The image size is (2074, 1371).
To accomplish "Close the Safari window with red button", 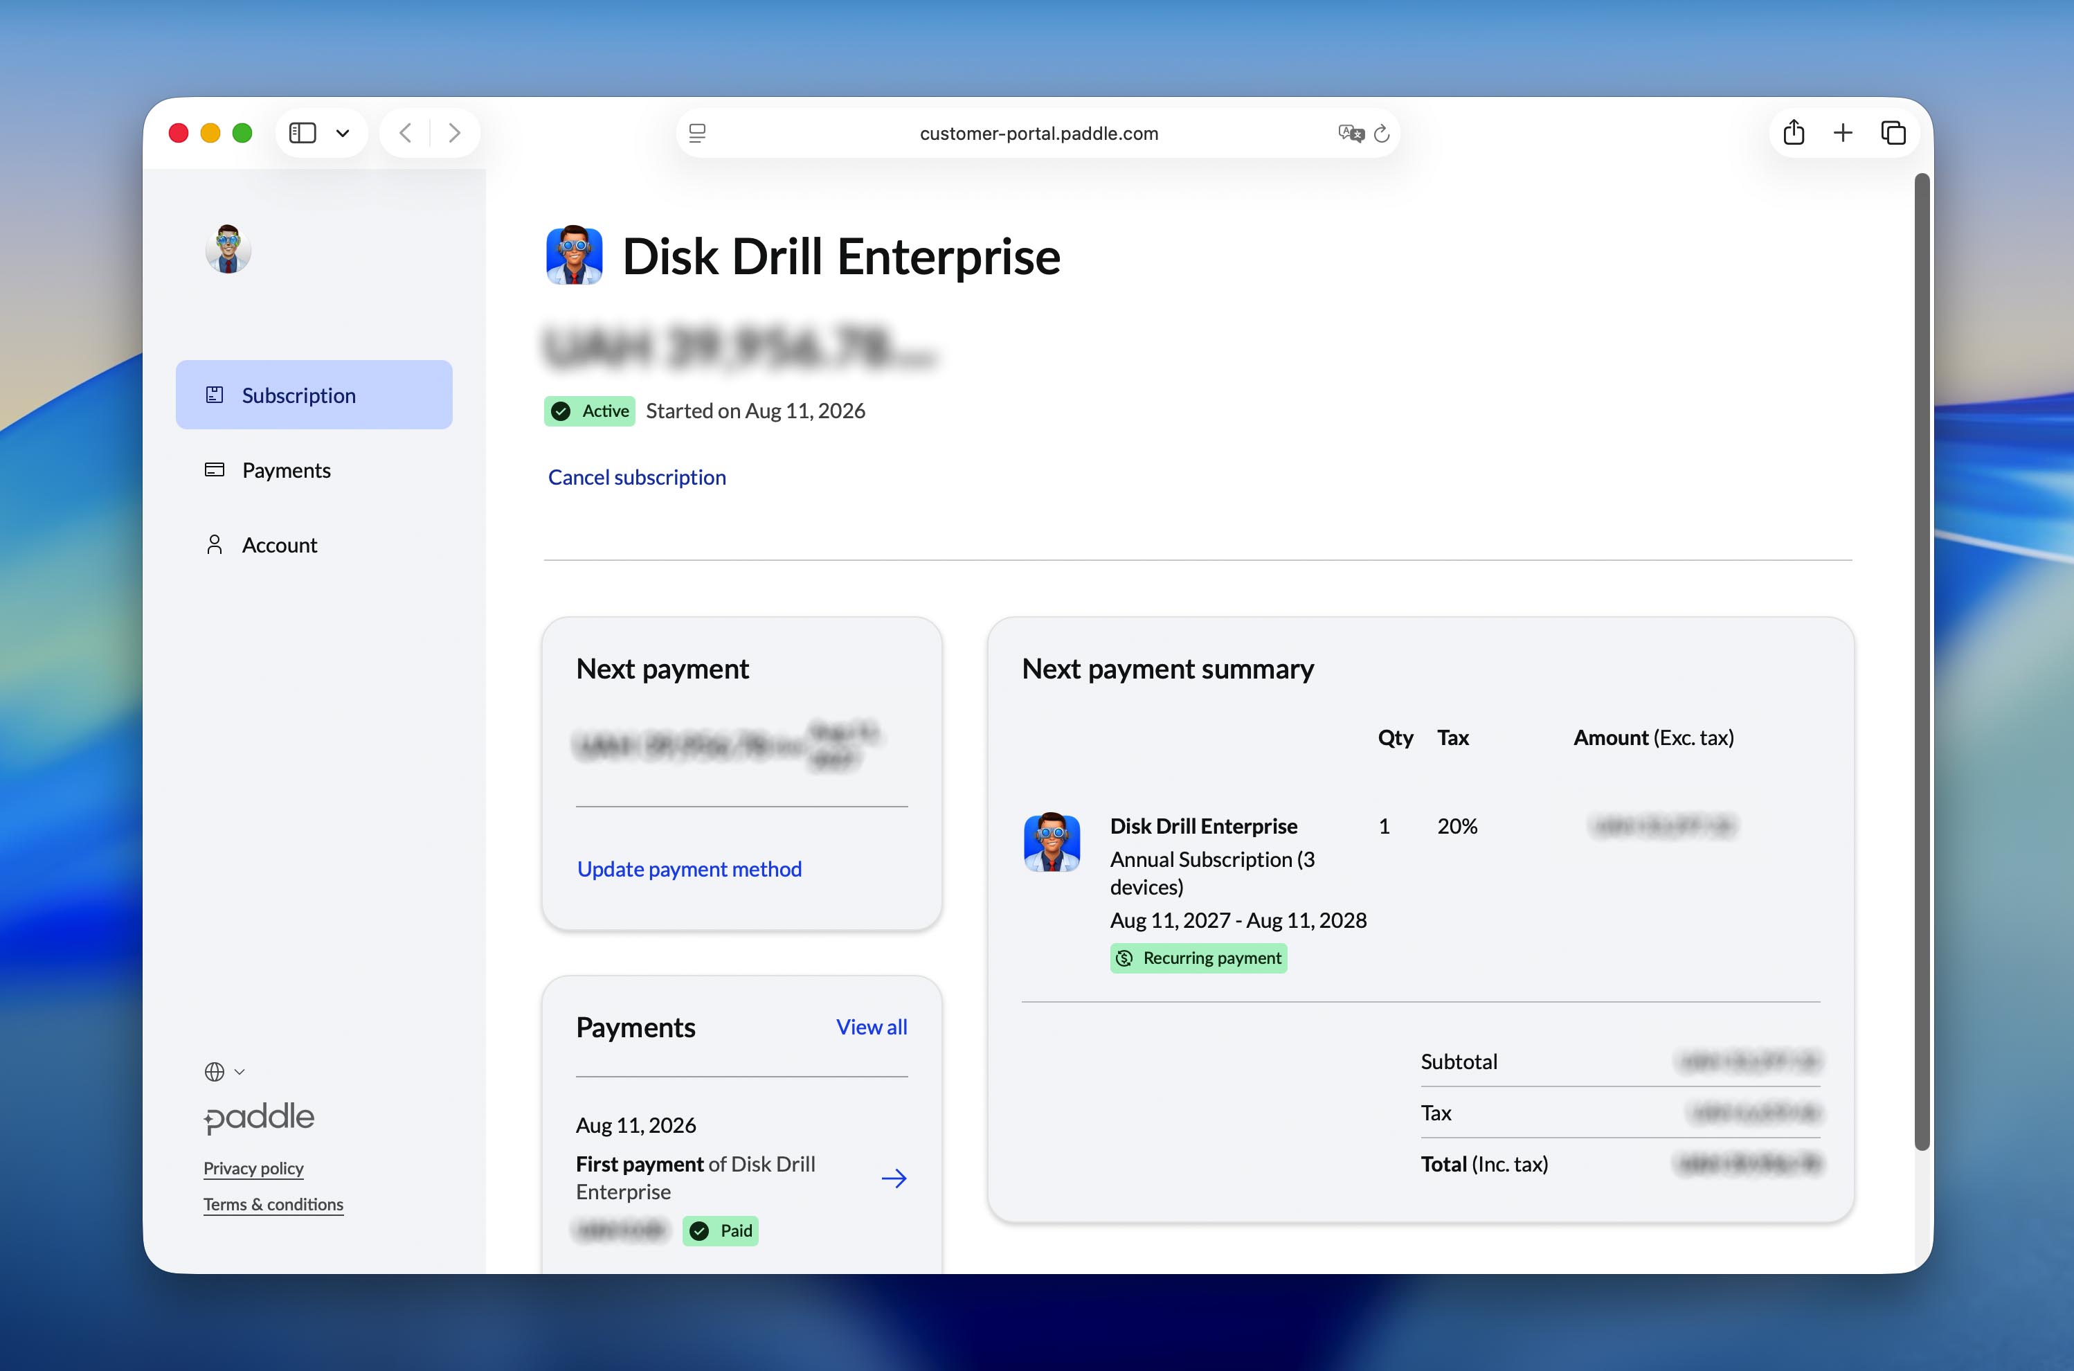I will (x=179, y=133).
